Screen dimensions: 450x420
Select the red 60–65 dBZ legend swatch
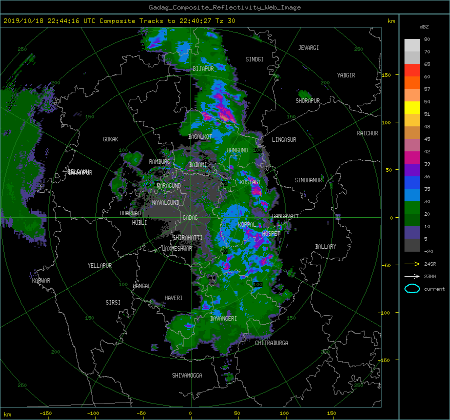point(412,70)
